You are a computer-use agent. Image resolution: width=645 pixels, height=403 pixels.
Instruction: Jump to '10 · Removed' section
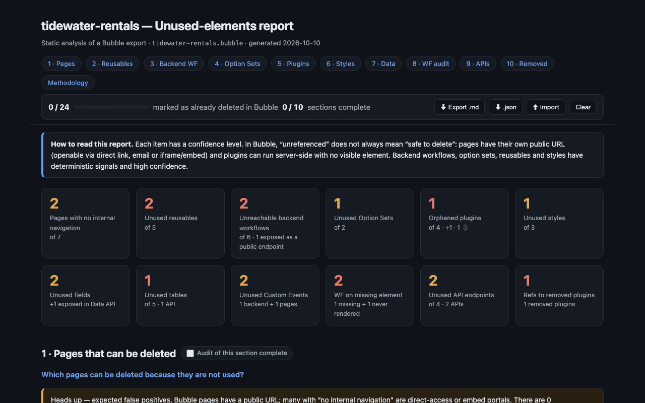point(527,63)
